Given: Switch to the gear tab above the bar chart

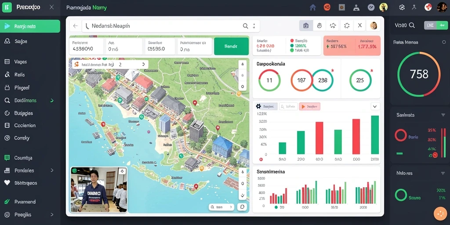Looking at the screenshot, I should (x=266, y=106).
